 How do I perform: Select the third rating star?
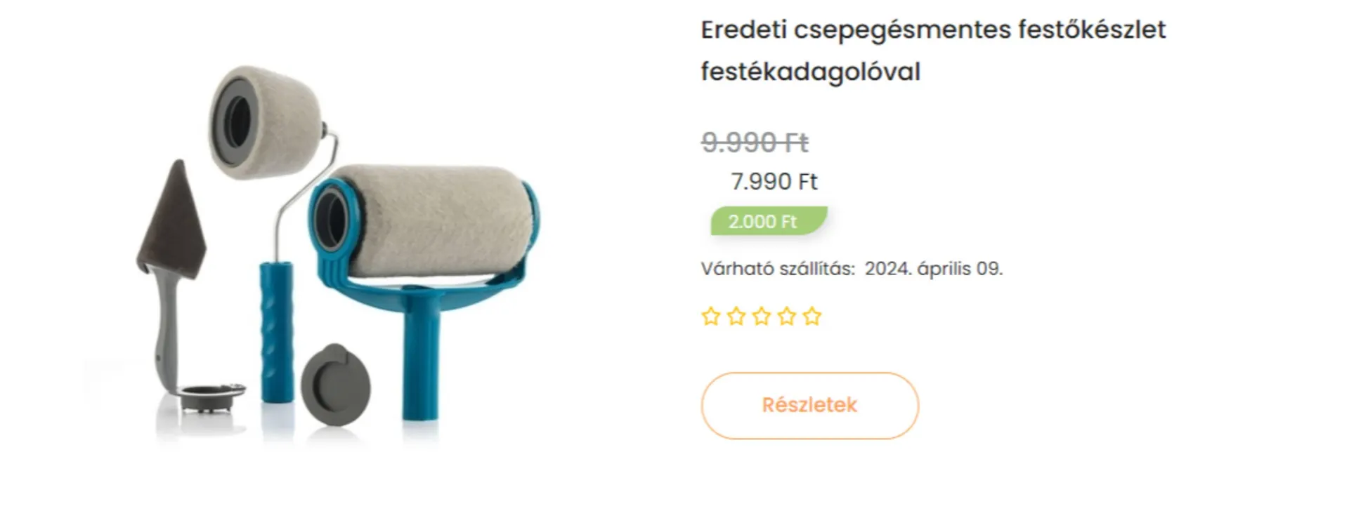click(762, 317)
